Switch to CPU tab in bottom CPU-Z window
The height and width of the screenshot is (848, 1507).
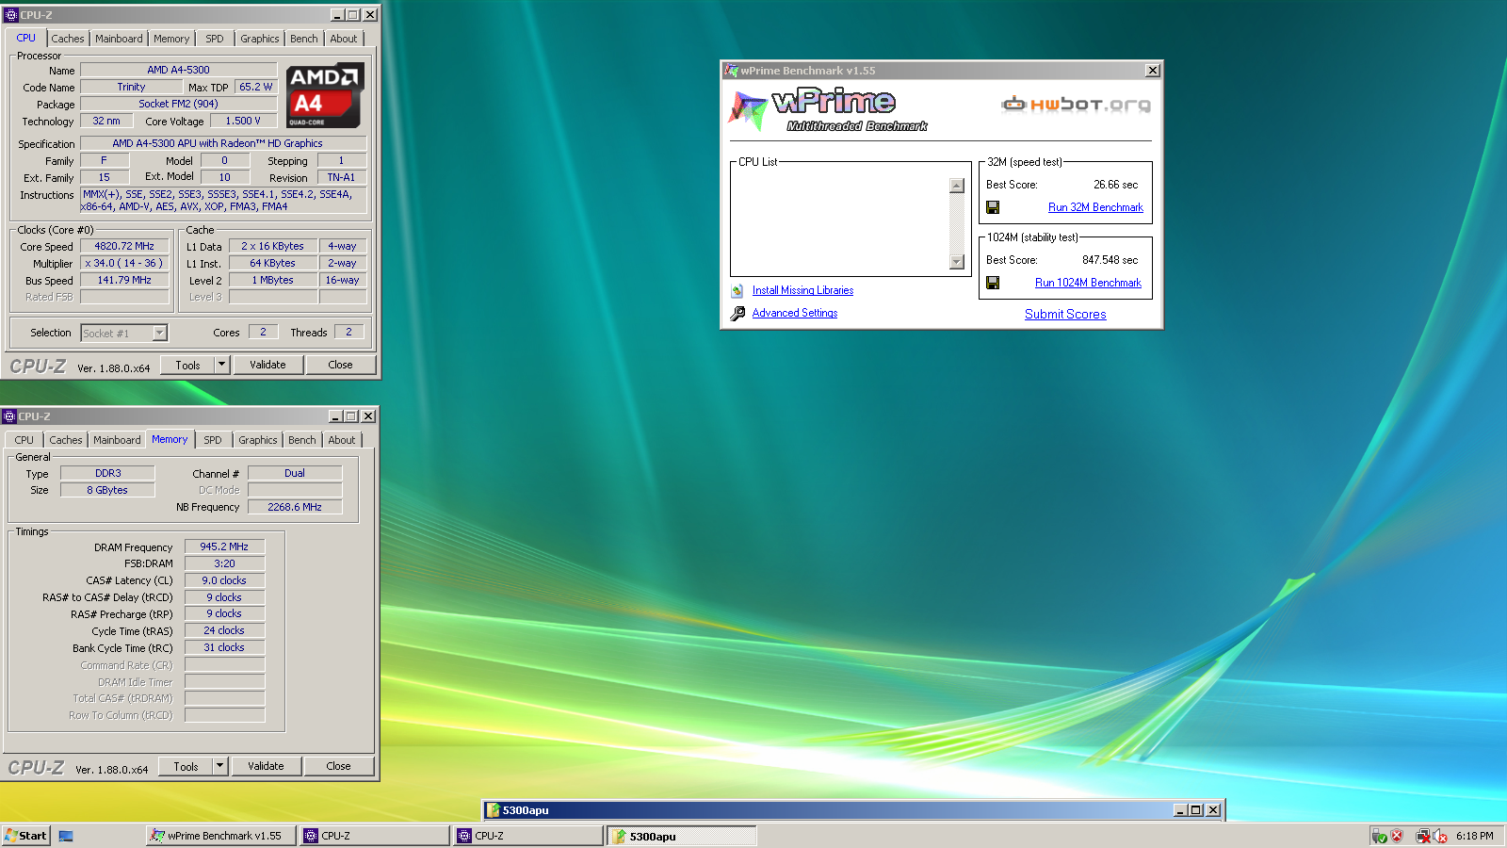pyautogui.click(x=24, y=440)
